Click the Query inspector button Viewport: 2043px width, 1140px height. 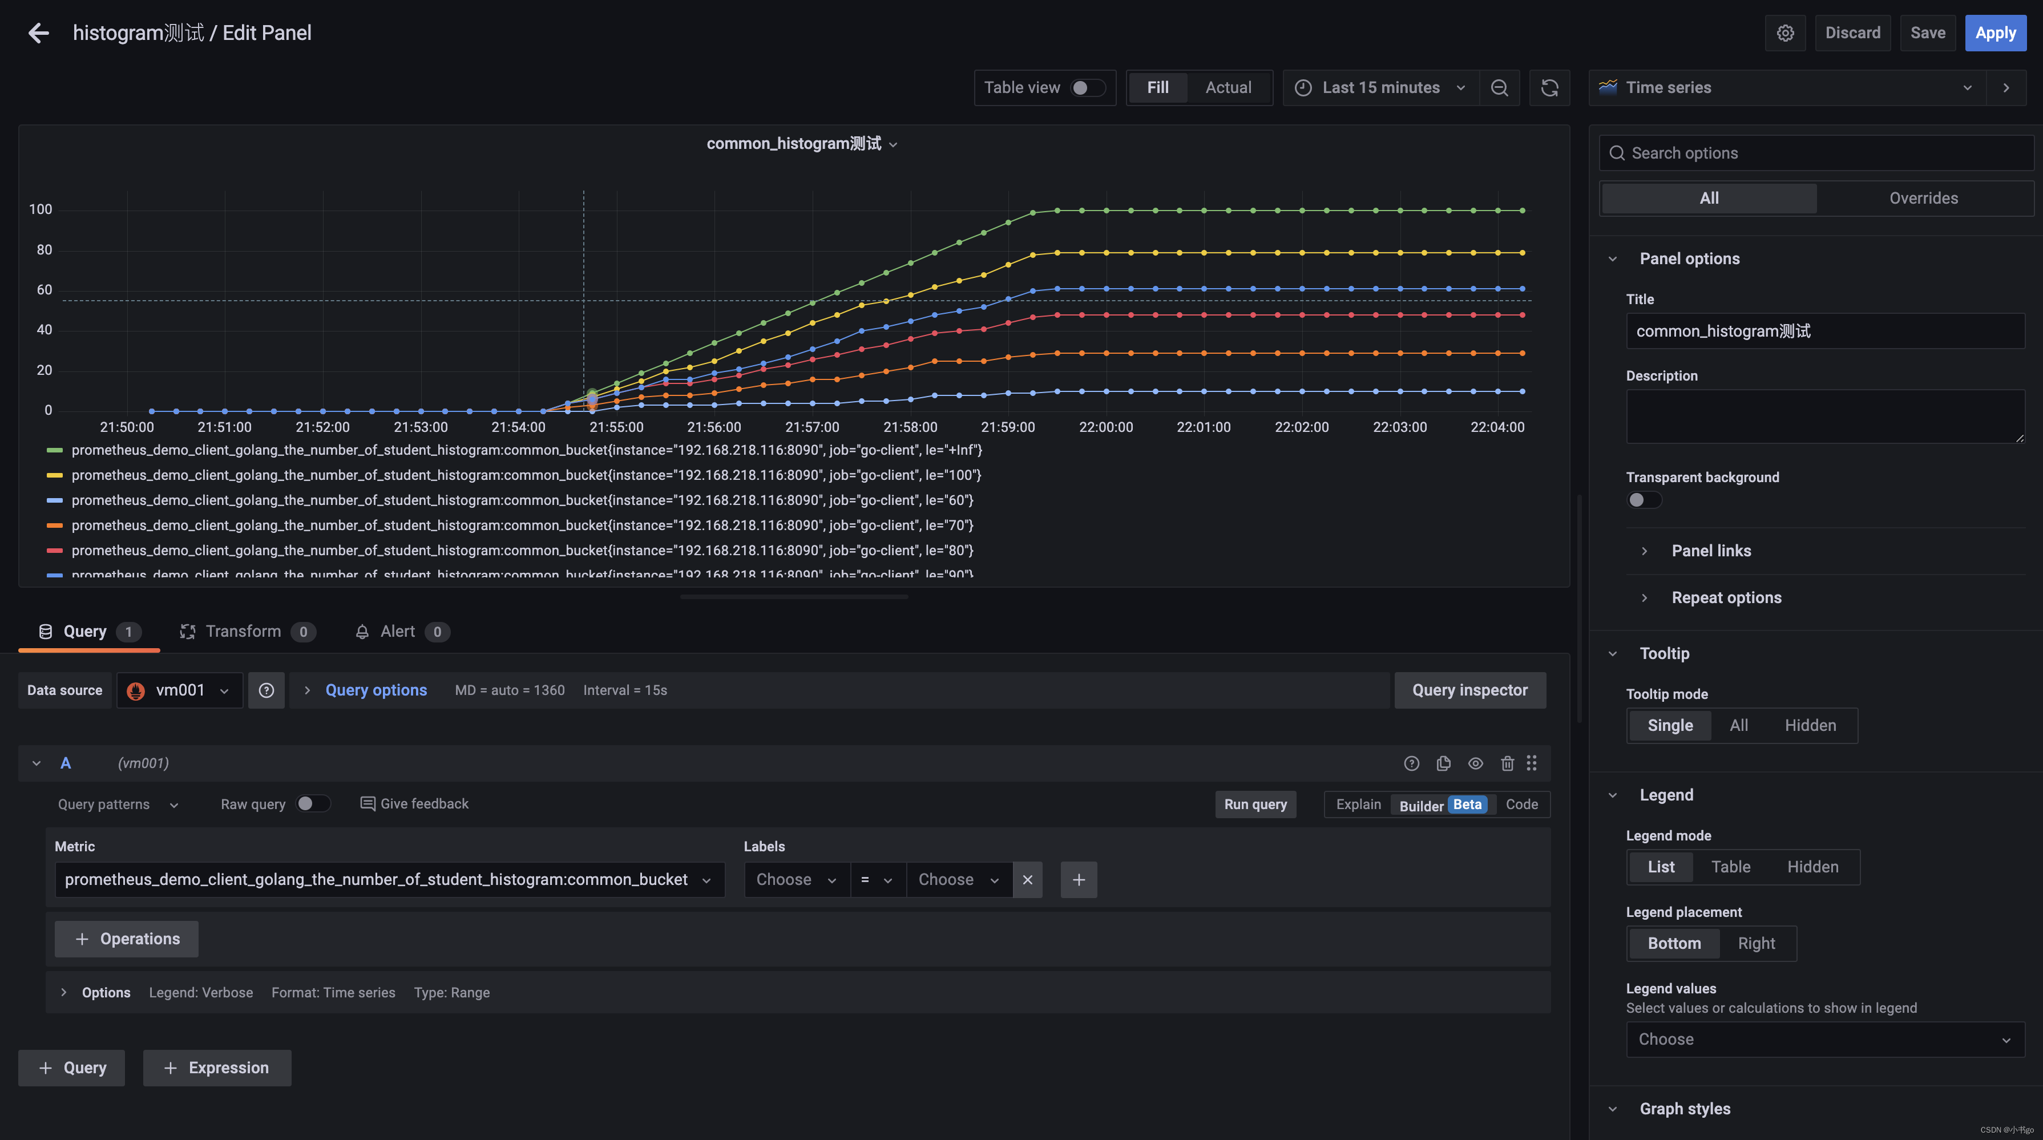point(1469,690)
